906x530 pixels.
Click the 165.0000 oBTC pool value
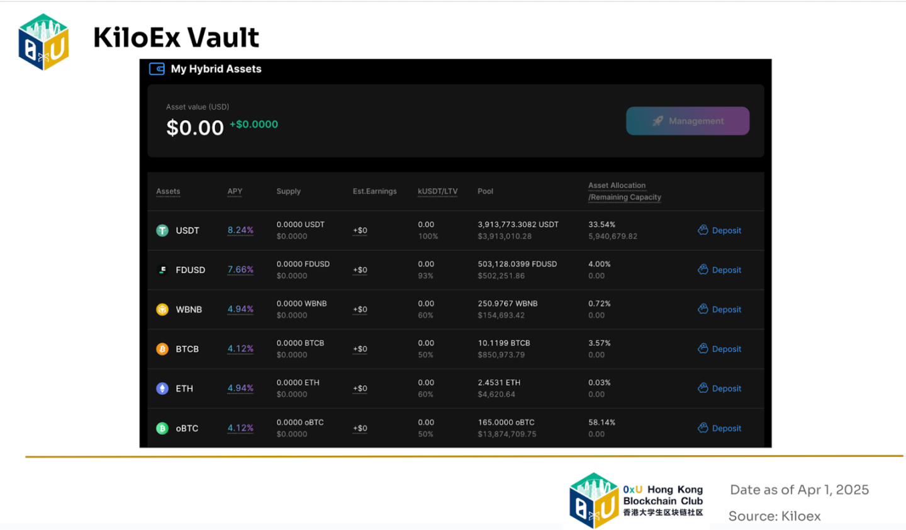click(506, 422)
